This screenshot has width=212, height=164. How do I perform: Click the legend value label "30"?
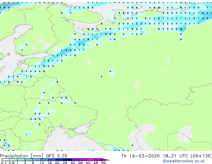[x=73, y=163]
